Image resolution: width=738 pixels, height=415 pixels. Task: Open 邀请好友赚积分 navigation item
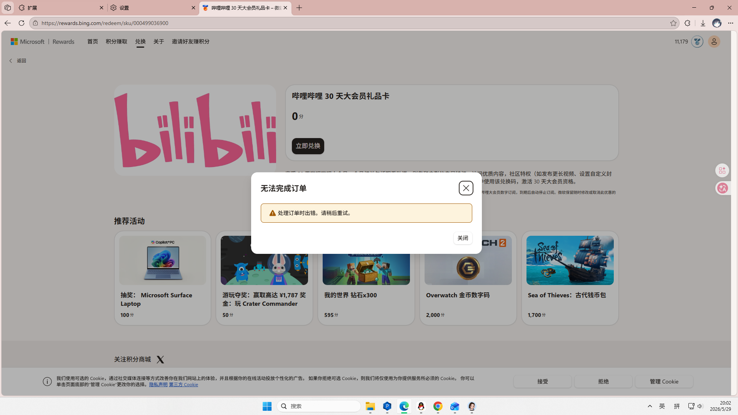(x=191, y=42)
